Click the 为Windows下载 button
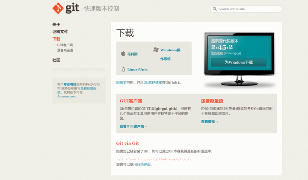 point(239,62)
